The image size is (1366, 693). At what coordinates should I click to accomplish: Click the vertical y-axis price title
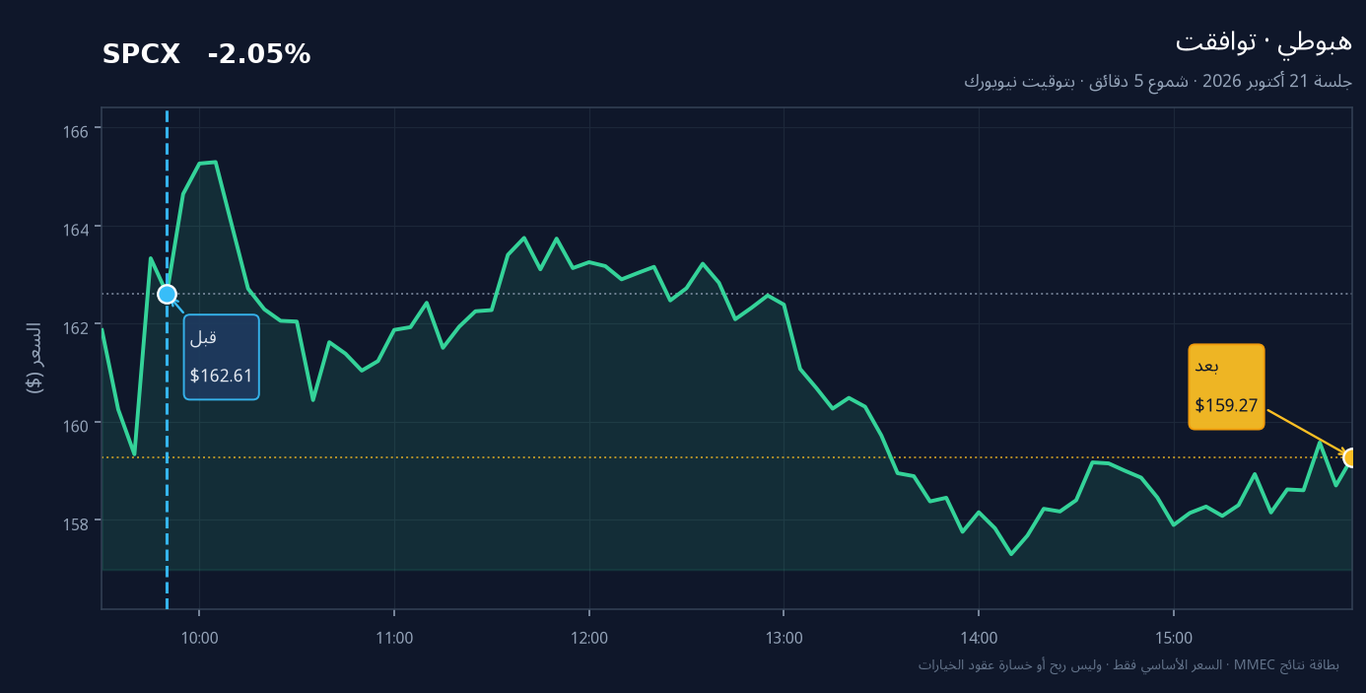coord(34,358)
